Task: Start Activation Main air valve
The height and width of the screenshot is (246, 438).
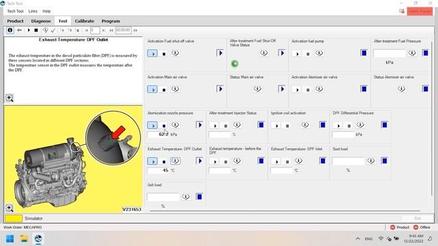Action: pyautogui.click(x=152, y=90)
